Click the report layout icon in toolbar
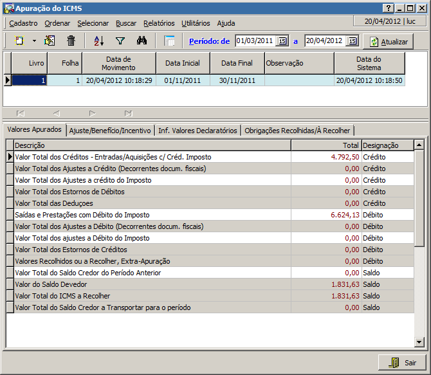Image resolution: width=431 pixels, height=375 pixels. [x=170, y=41]
